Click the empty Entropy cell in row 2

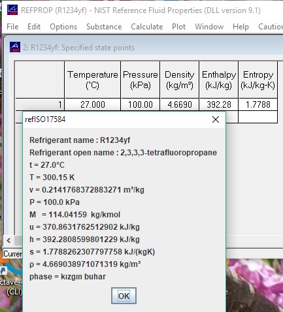point(258,117)
